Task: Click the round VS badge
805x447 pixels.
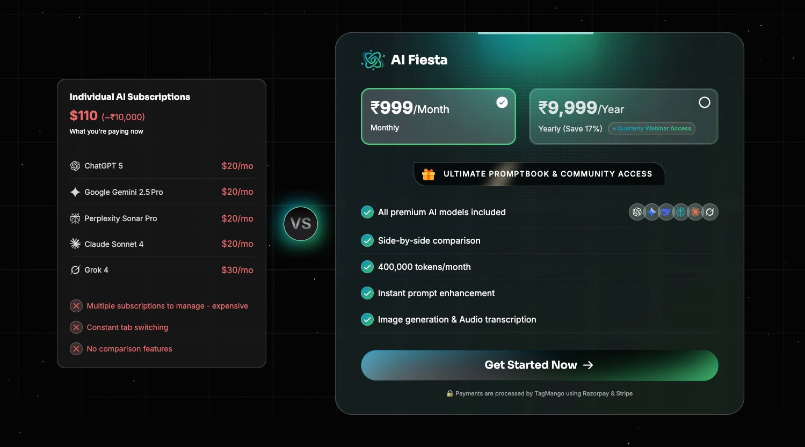Action: pos(301,224)
